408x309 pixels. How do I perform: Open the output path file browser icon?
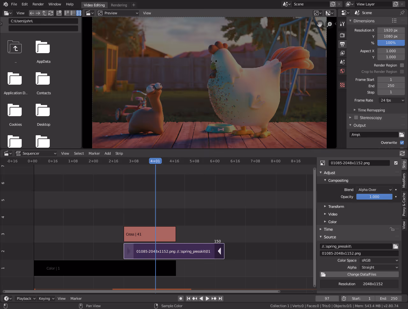click(402, 134)
